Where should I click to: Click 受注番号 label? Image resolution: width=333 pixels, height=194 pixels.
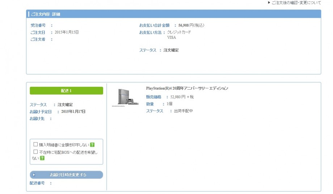(38, 25)
